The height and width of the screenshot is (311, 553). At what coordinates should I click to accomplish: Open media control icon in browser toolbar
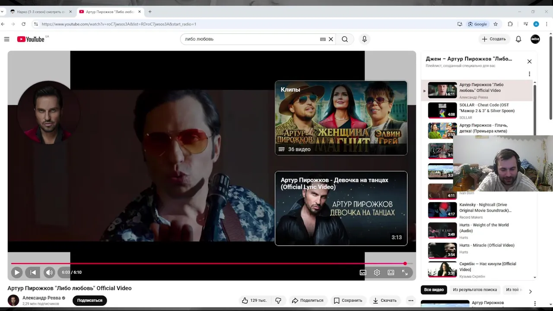[526, 24]
